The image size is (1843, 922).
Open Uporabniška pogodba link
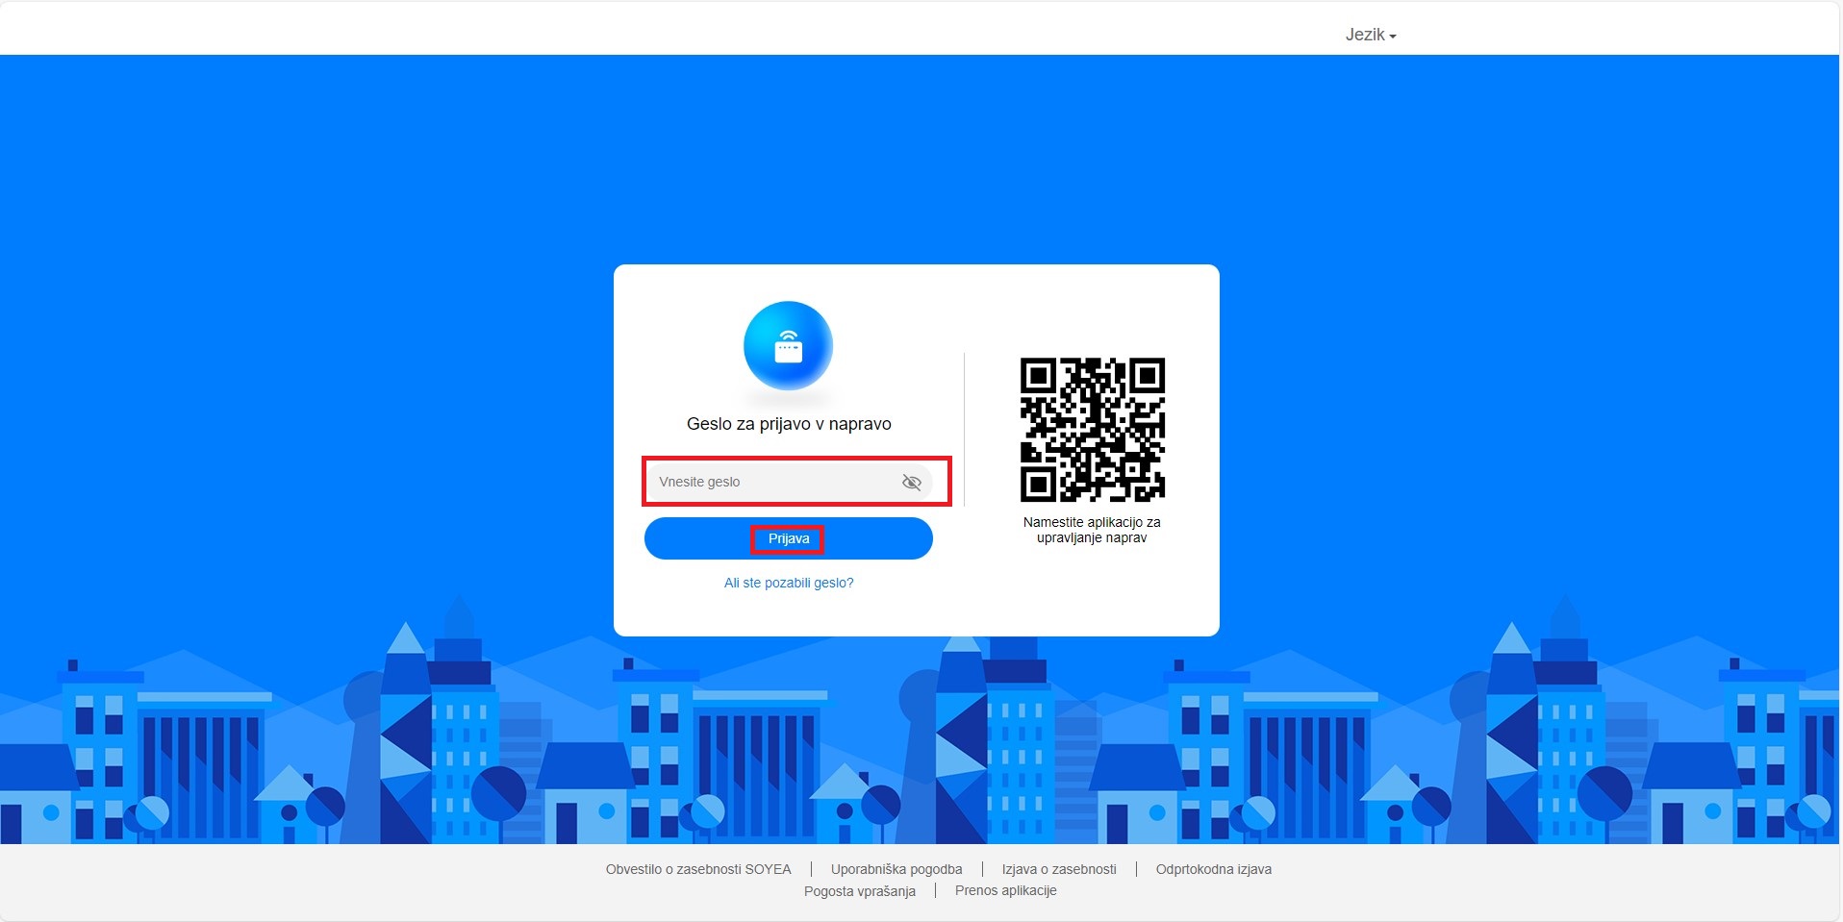896,869
